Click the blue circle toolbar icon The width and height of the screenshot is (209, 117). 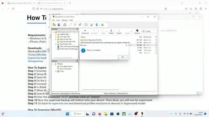click(x=86, y=25)
